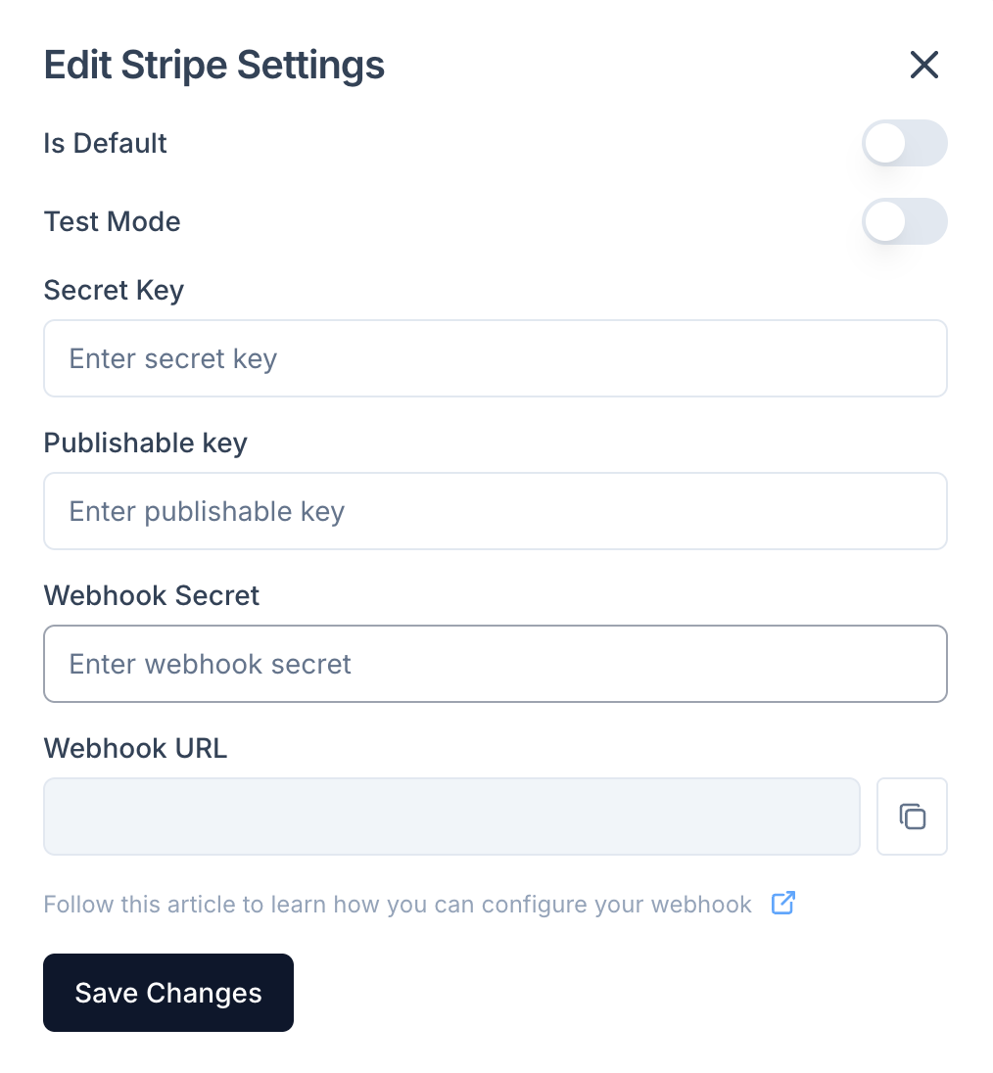Click the 'Secret Key' field label
993x1073 pixels.
click(114, 291)
